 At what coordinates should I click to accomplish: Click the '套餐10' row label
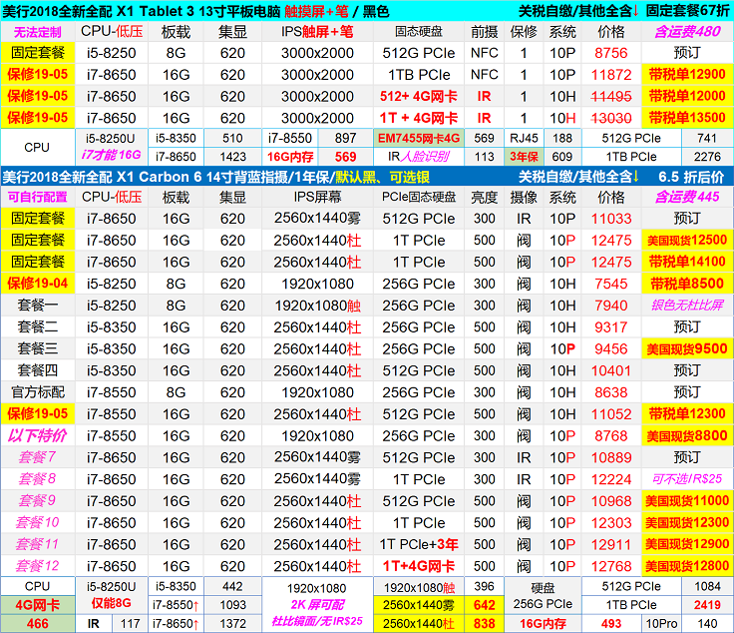tap(38, 522)
